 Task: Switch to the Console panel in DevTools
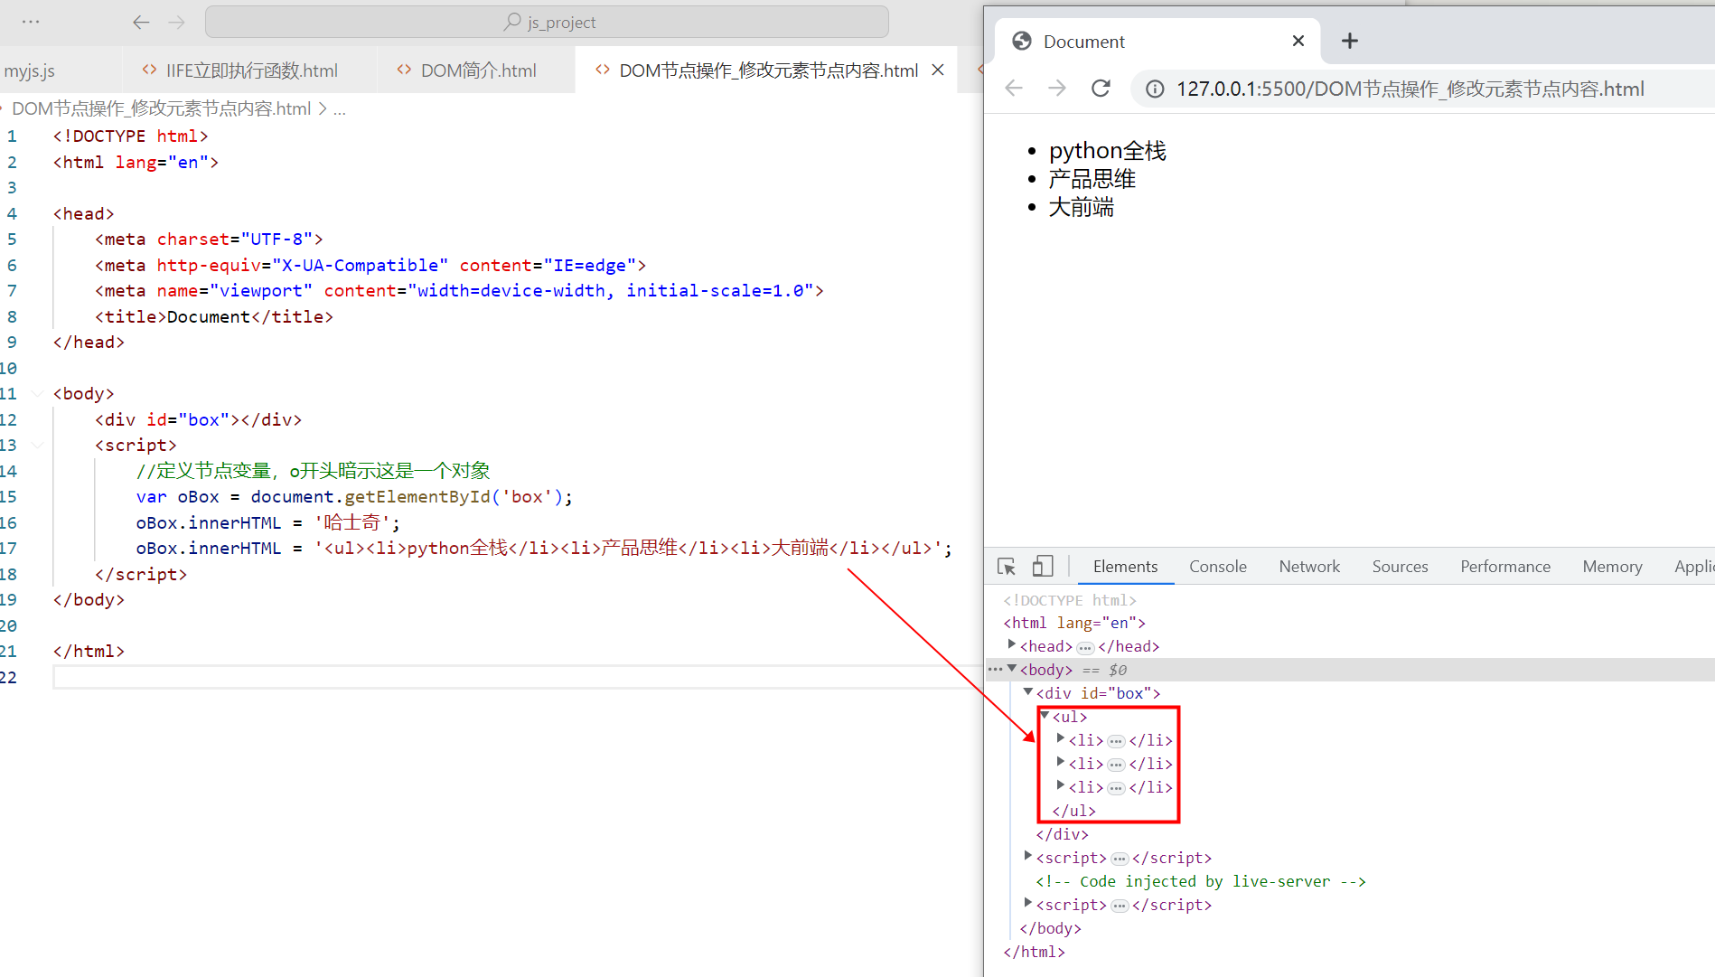pos(1218,567)
